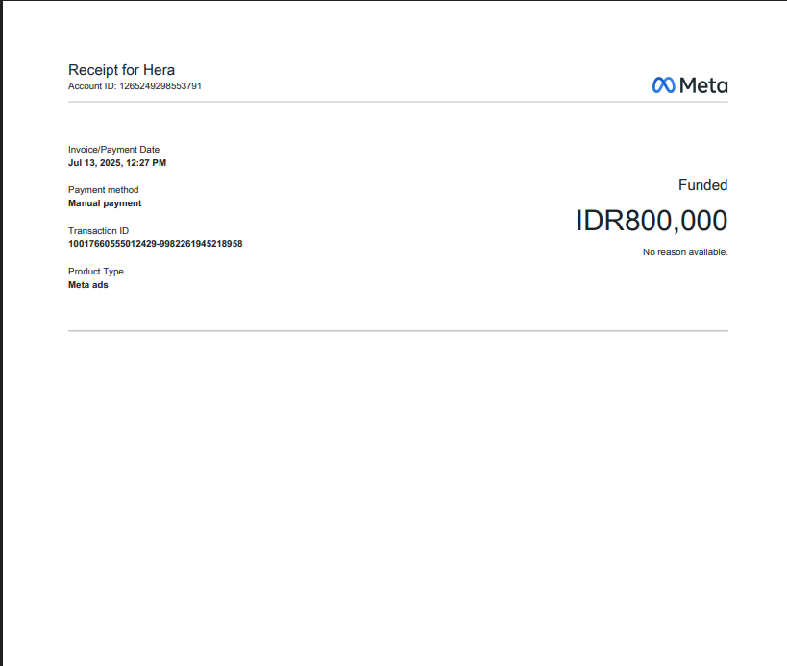
Task: Select the 'Manual payment' value
Action: (105, 203)
